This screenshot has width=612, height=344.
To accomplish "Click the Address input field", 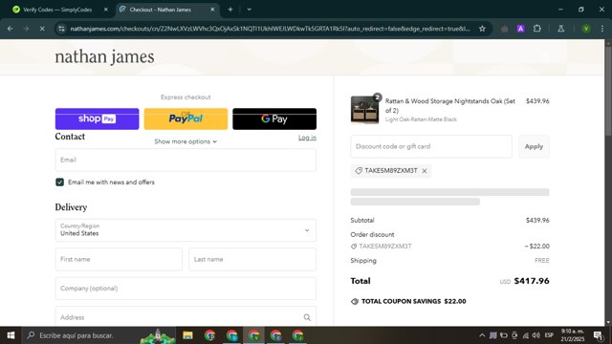I will pyautogui.click(x=186, y=317).
